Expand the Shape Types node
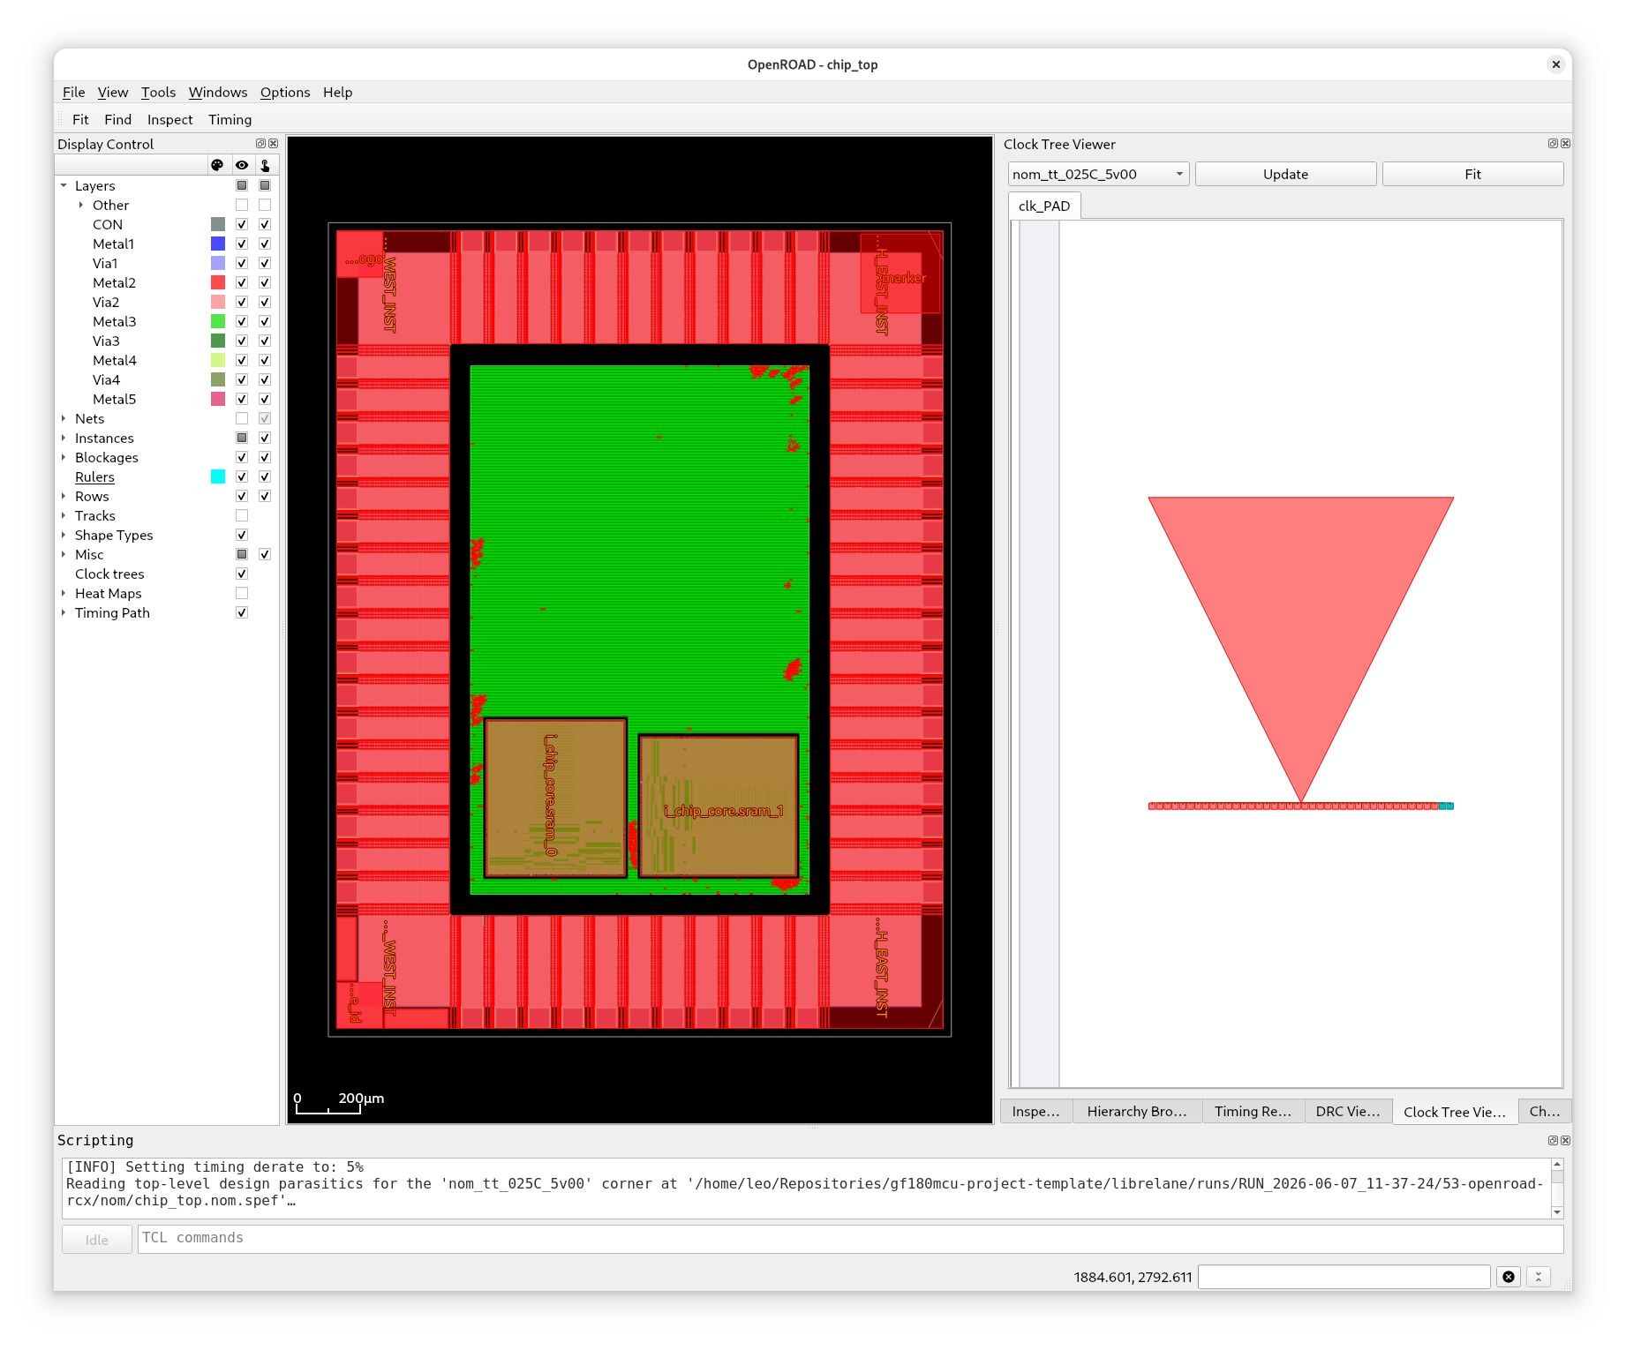This screenshot has width=1626, height=1350. coord(64,535)
